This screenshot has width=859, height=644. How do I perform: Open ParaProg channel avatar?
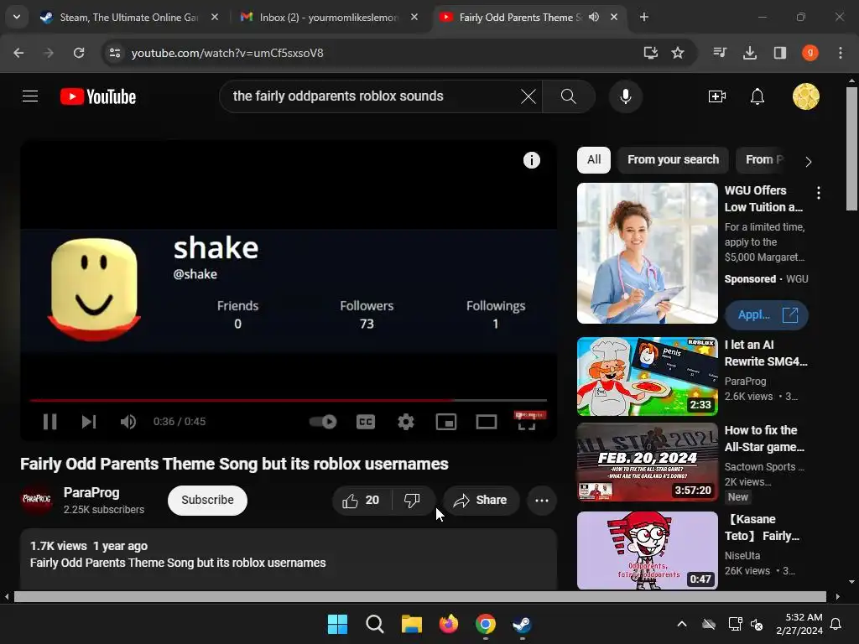coord(36,499)
